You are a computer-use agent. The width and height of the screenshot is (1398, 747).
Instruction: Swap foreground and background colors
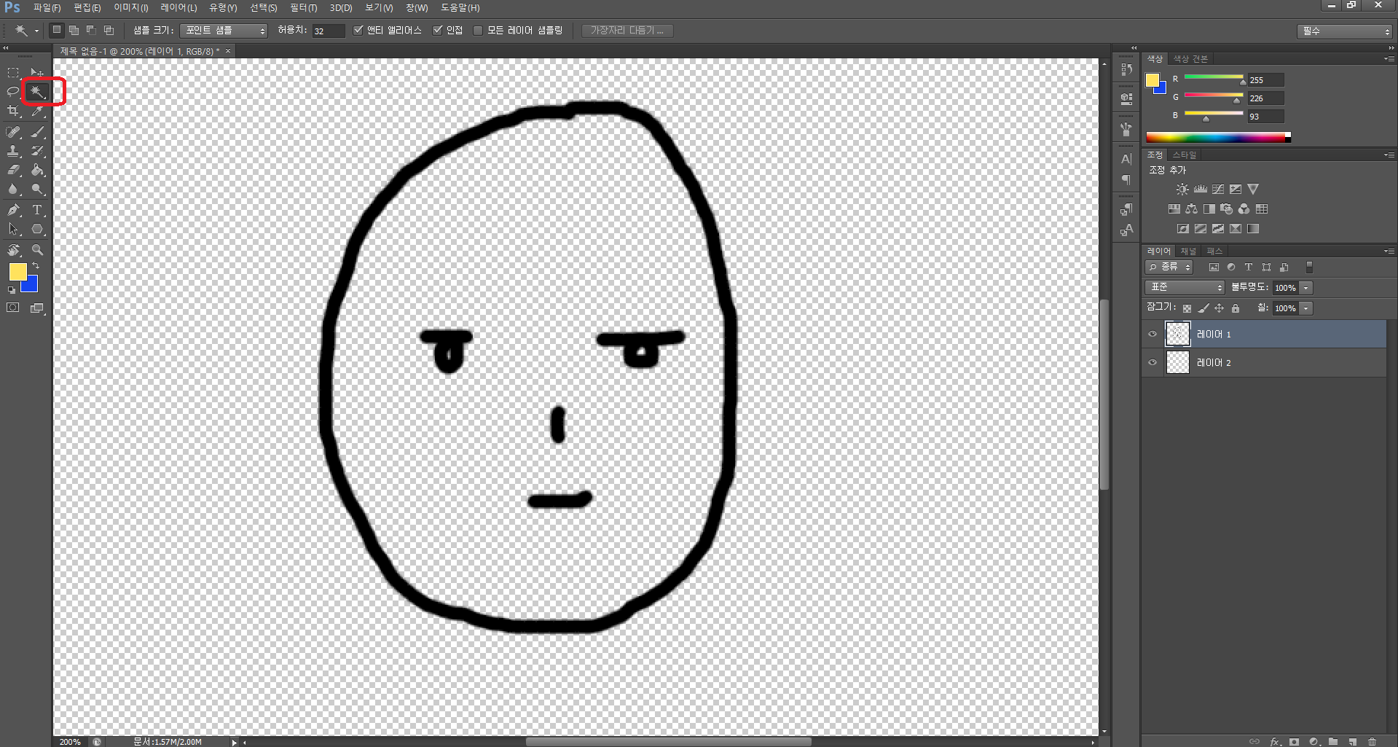pos(36,266)
